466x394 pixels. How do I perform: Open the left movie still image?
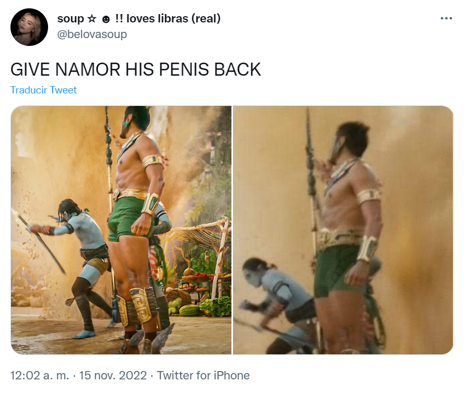coord(121,230)
